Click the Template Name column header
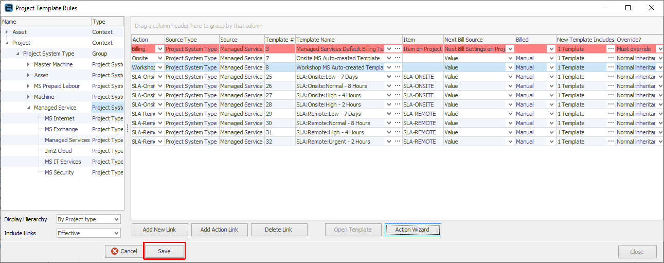The height and width of the screenshot is (263, 664). click(x=349, y=40)
